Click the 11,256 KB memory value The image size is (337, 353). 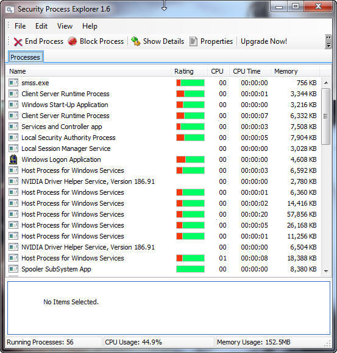[302, 236]
